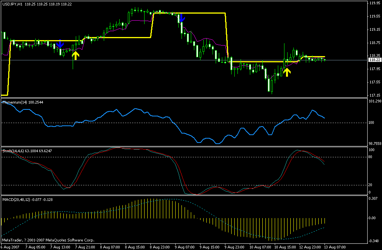Click the current price tag 118.22
This screenshot has width=382, height=250.
click(374, 60)
